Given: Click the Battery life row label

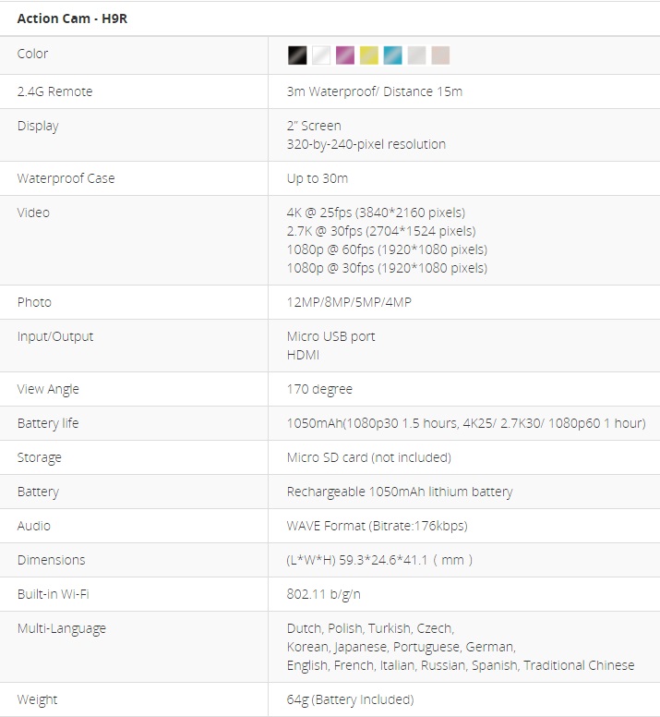Looking at the screenshot, I should 47,423.
